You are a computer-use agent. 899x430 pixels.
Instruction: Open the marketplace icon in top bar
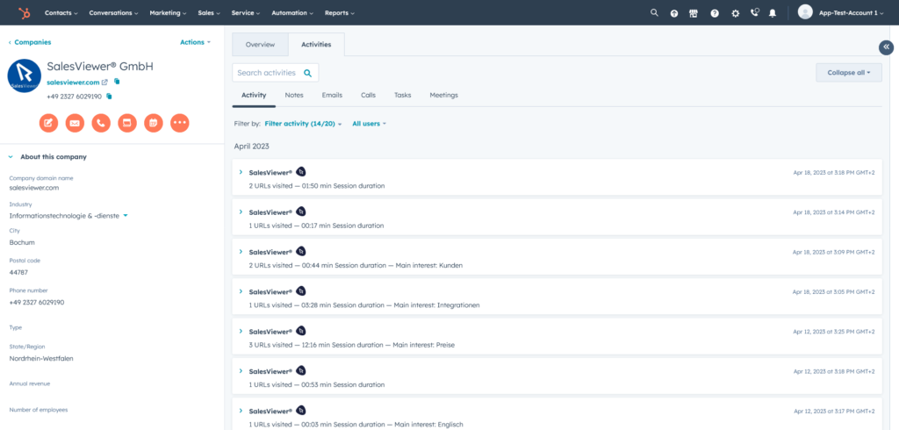(694, 13)
